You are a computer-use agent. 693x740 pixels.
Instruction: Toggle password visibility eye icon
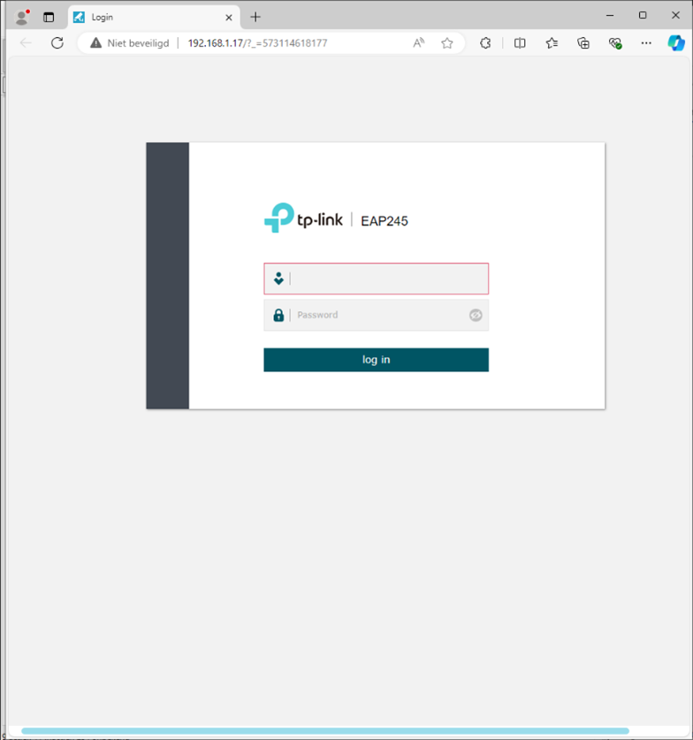point(476,316)
